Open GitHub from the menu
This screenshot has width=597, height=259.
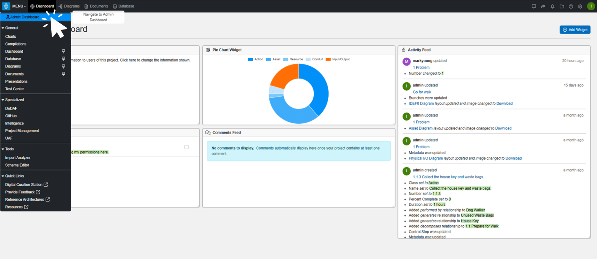click(11, 116)
